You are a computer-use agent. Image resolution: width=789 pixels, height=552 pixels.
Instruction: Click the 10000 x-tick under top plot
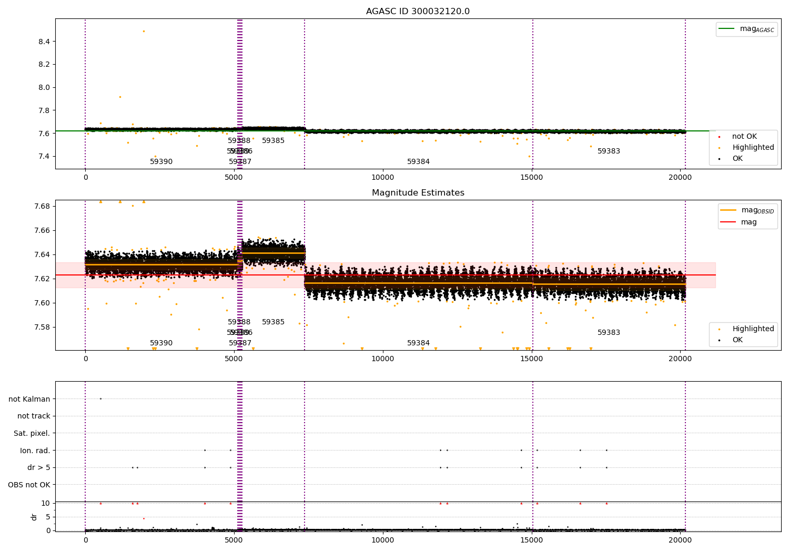[383, 178]
